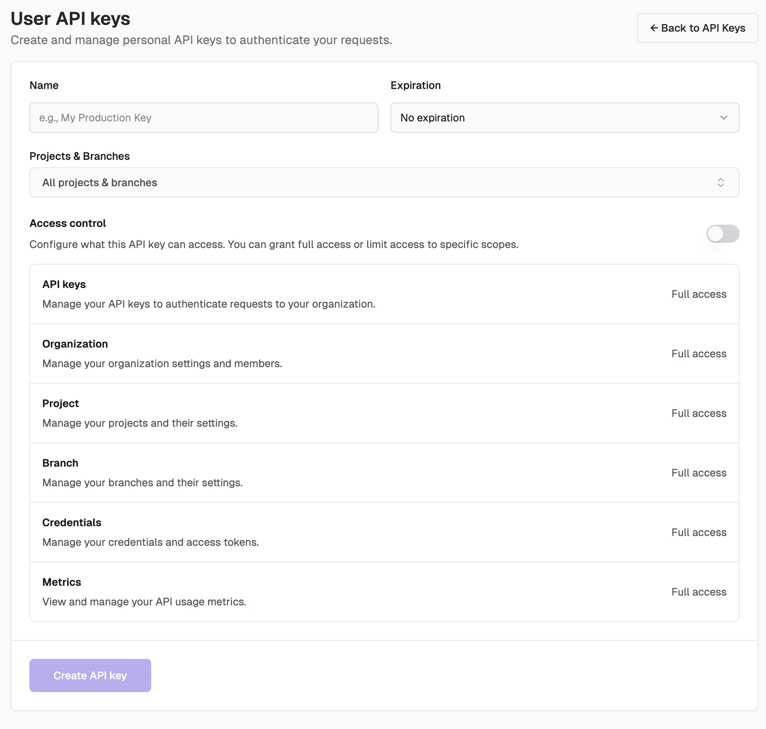The height and width of the screenshot is (729, 766).
Task: Open the All projects & branches selector
Action: click(x=384, y=182)
